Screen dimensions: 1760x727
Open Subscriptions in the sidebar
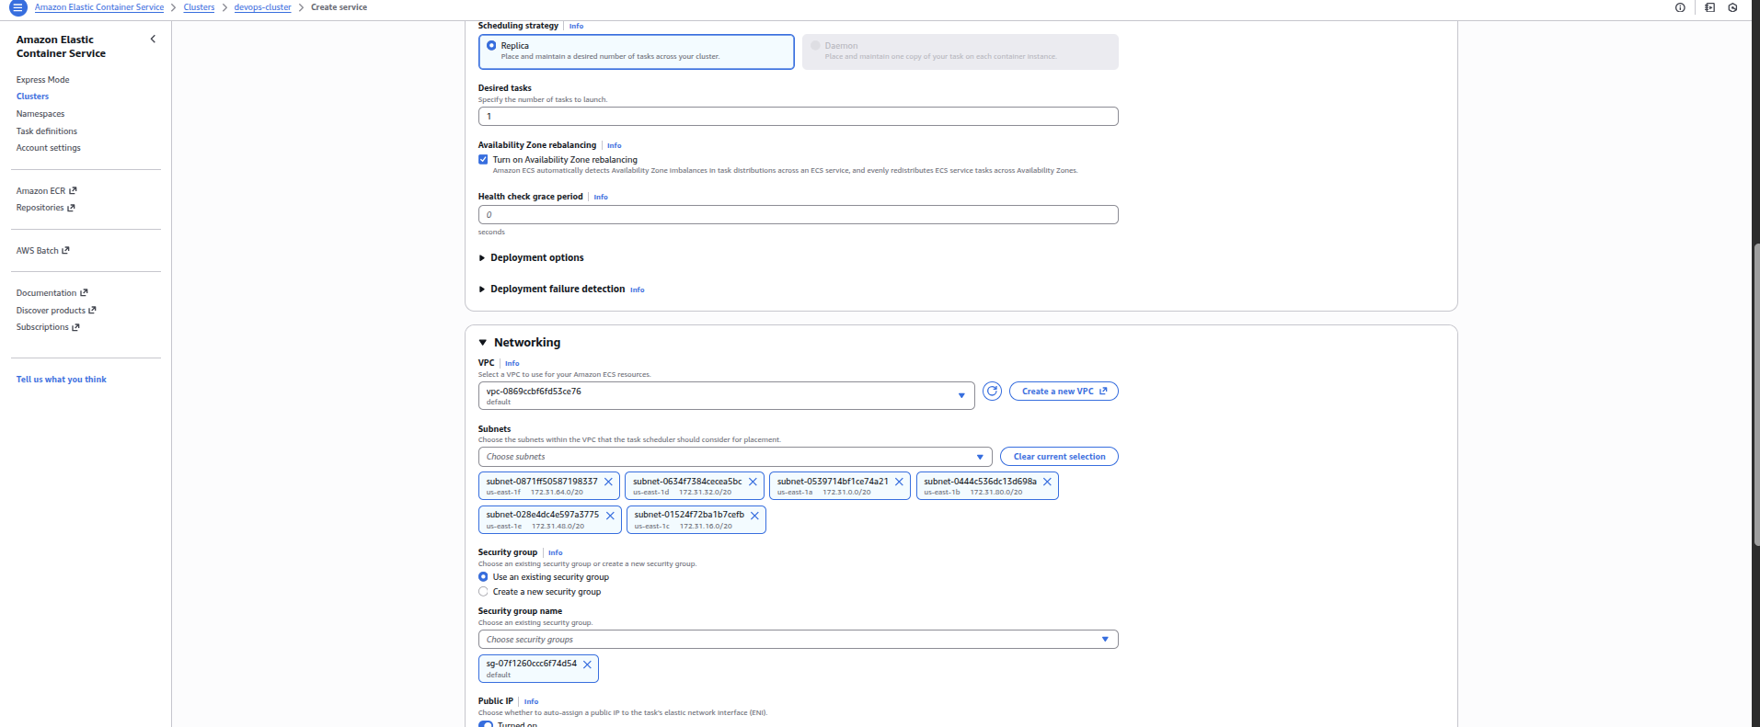tap(48, 327)
